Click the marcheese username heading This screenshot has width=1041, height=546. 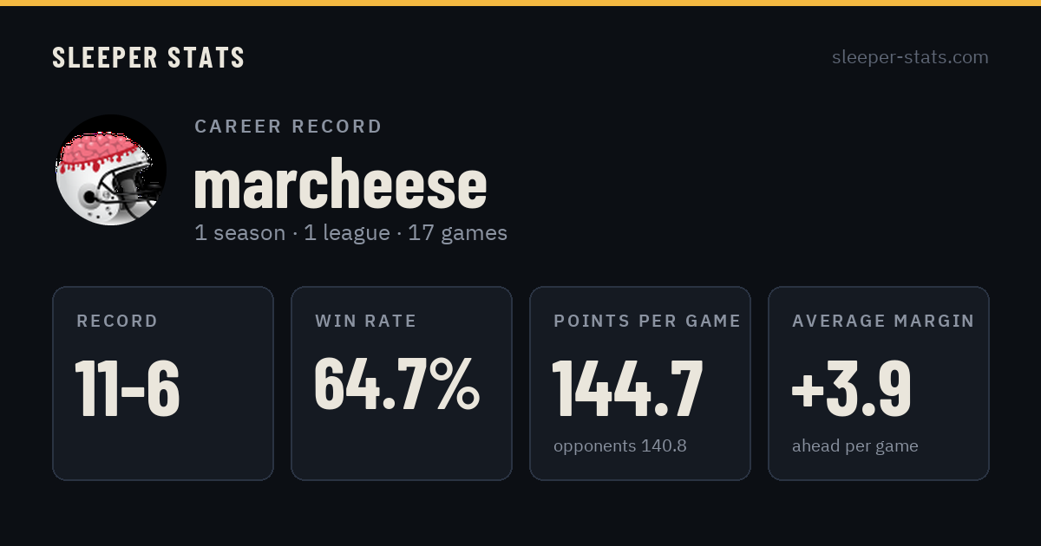pos(340,184)
